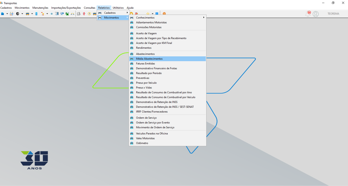Click the yellow star favorites icon
Screen dimensions: 348x186
pyautogui.click(x=148, y=14)
